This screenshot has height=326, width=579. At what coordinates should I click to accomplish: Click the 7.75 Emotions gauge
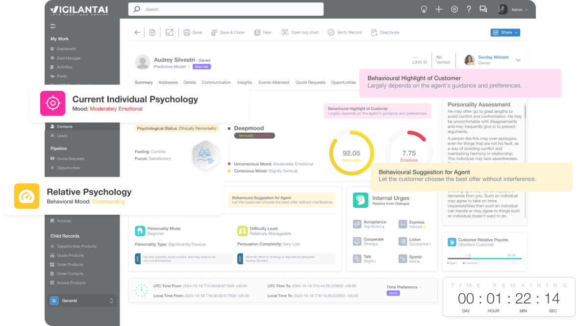[409, 153]
